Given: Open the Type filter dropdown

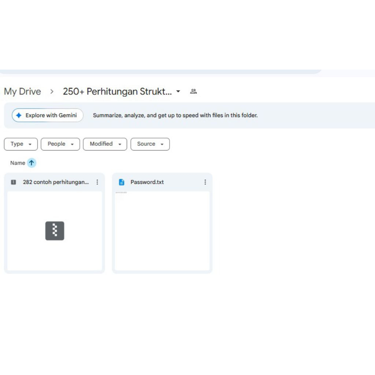Looking at the screenshot, I should (x=21, y=144).
